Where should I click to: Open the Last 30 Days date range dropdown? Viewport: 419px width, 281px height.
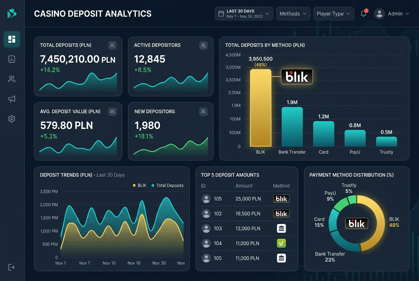244,14
